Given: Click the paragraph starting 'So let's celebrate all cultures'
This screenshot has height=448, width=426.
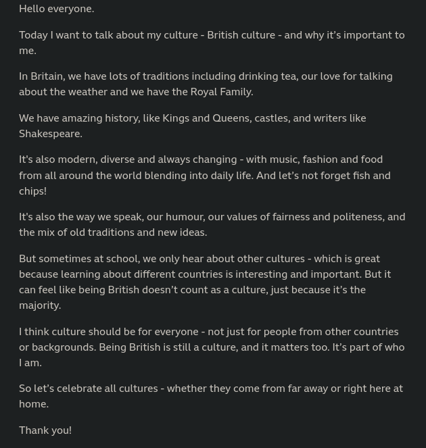Looking at the screenshot, I should [211, 396].
